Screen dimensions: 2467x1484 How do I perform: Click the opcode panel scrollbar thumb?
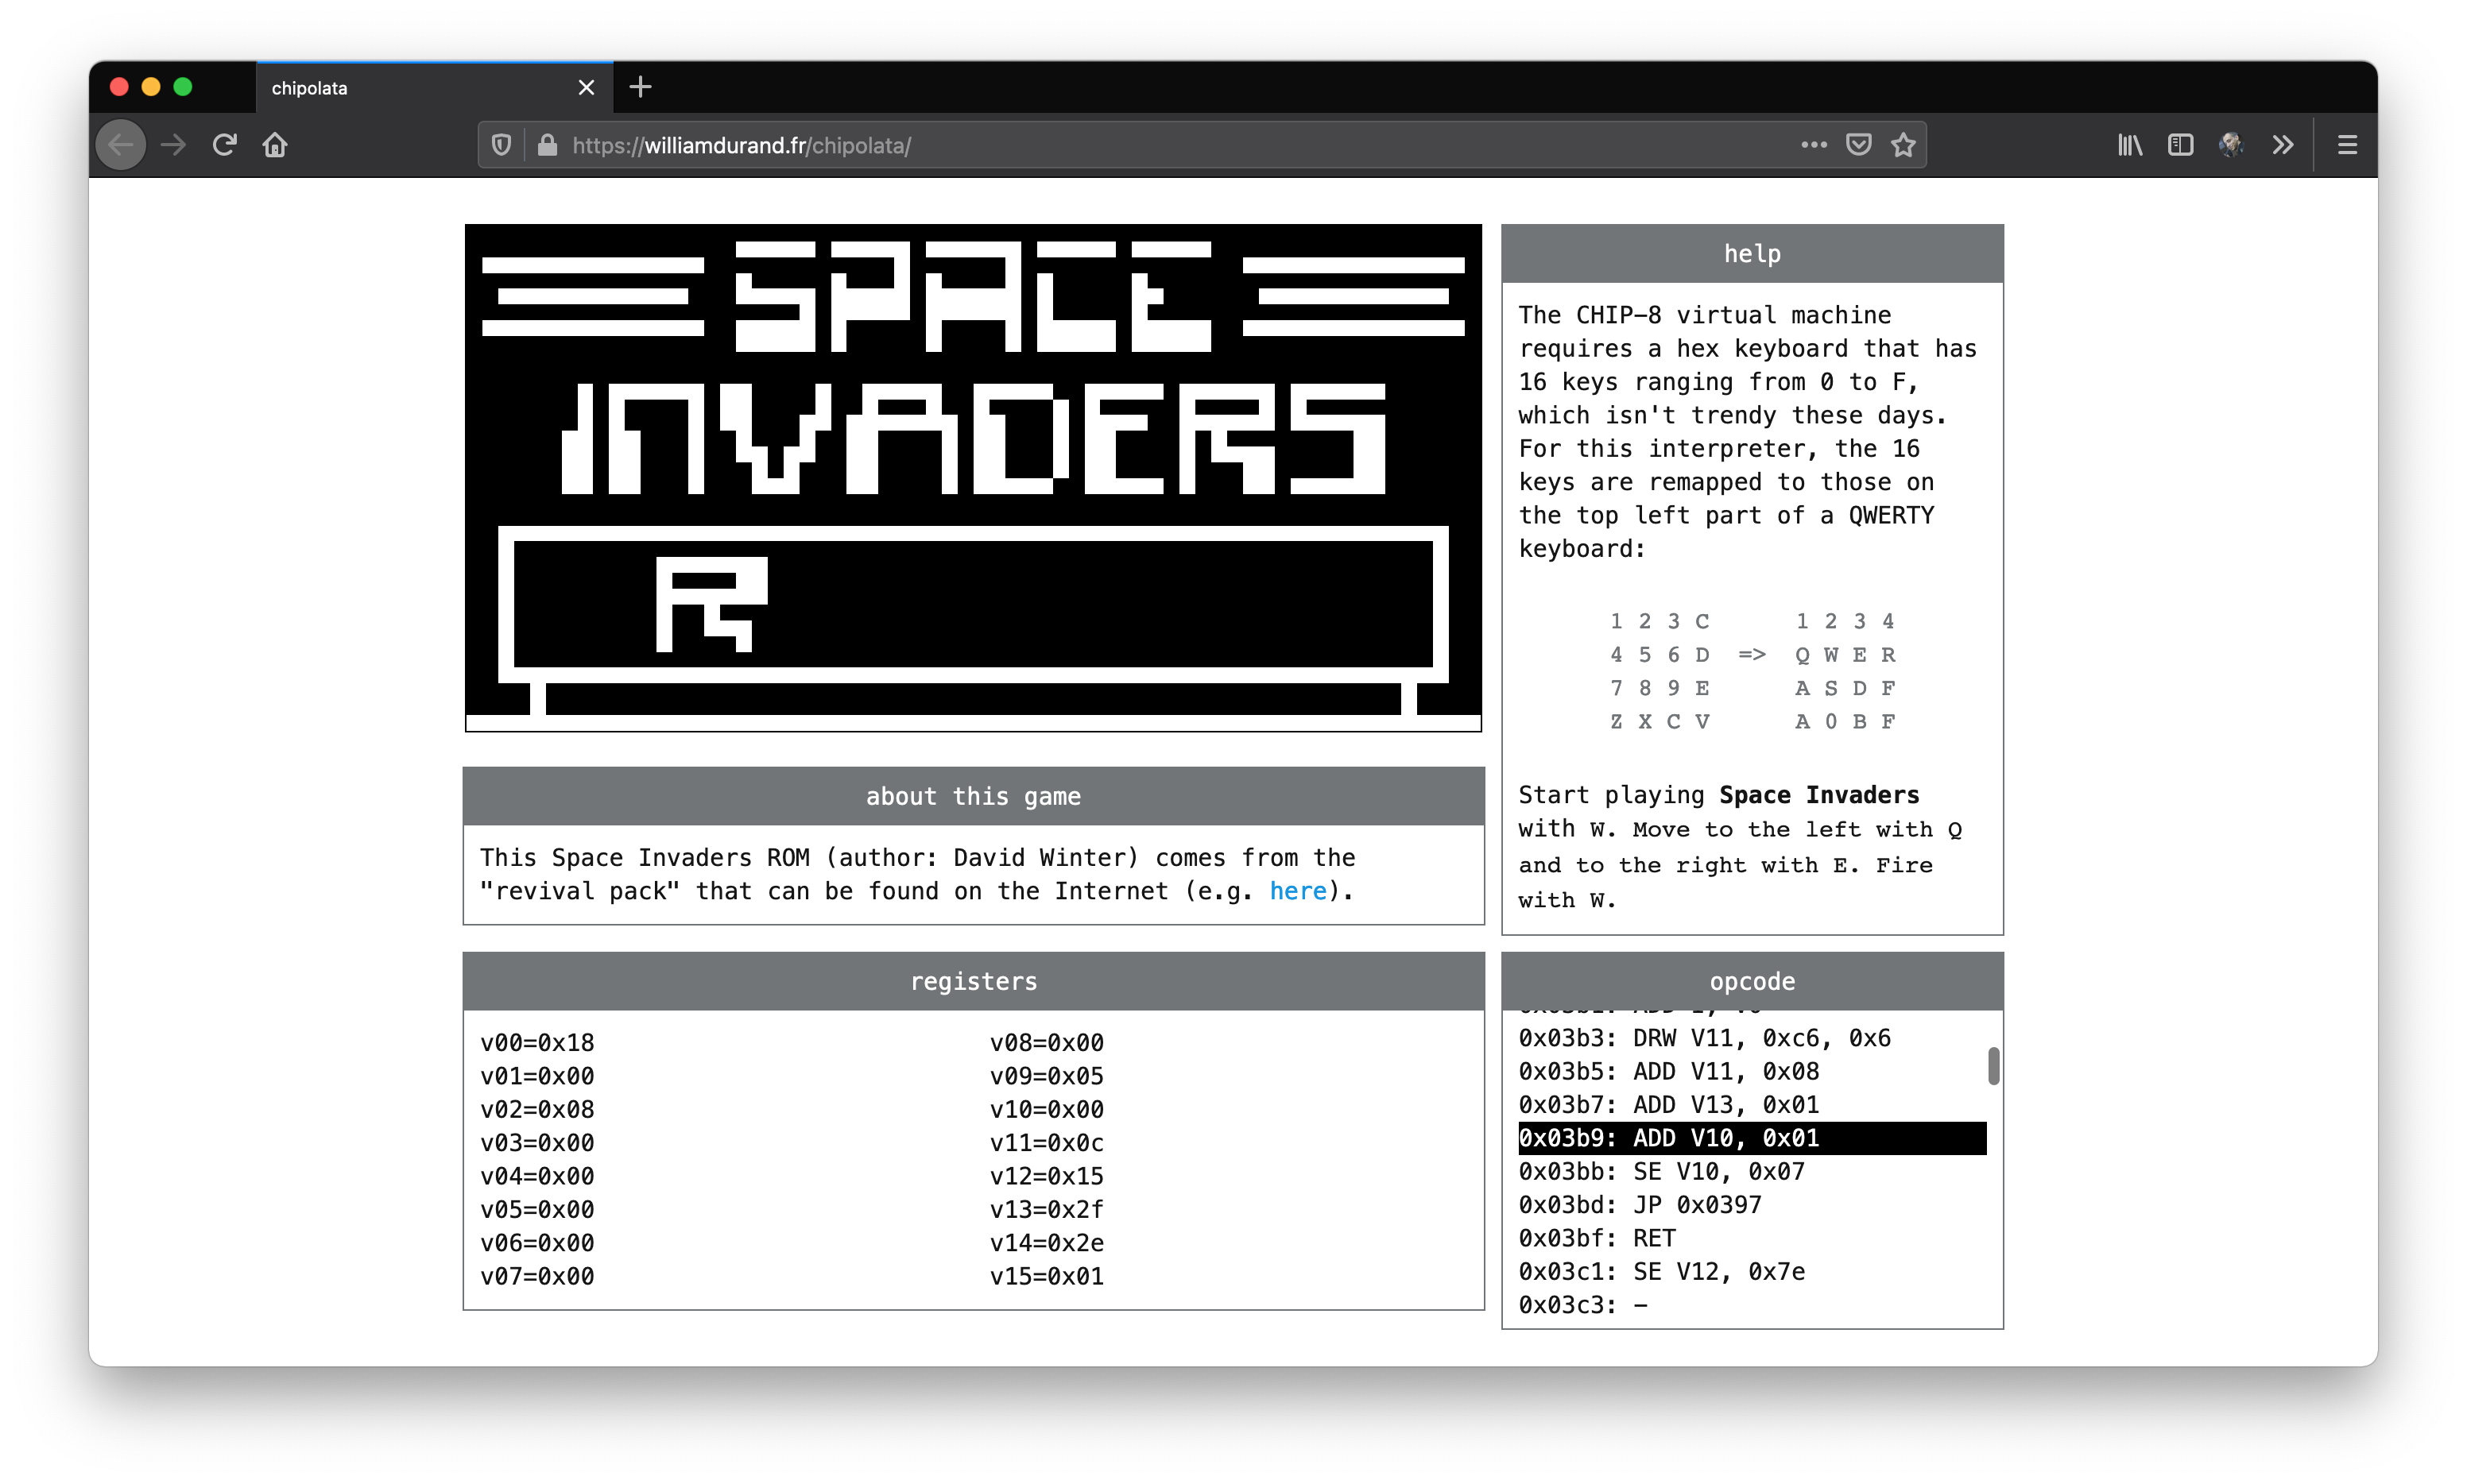[x=1993, y=1066]
